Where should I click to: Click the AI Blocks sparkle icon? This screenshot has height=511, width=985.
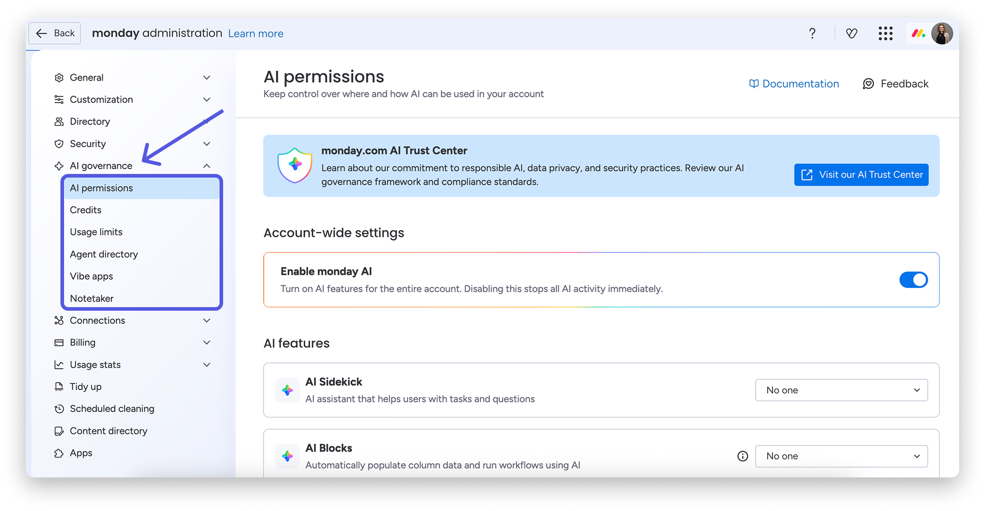288,456
